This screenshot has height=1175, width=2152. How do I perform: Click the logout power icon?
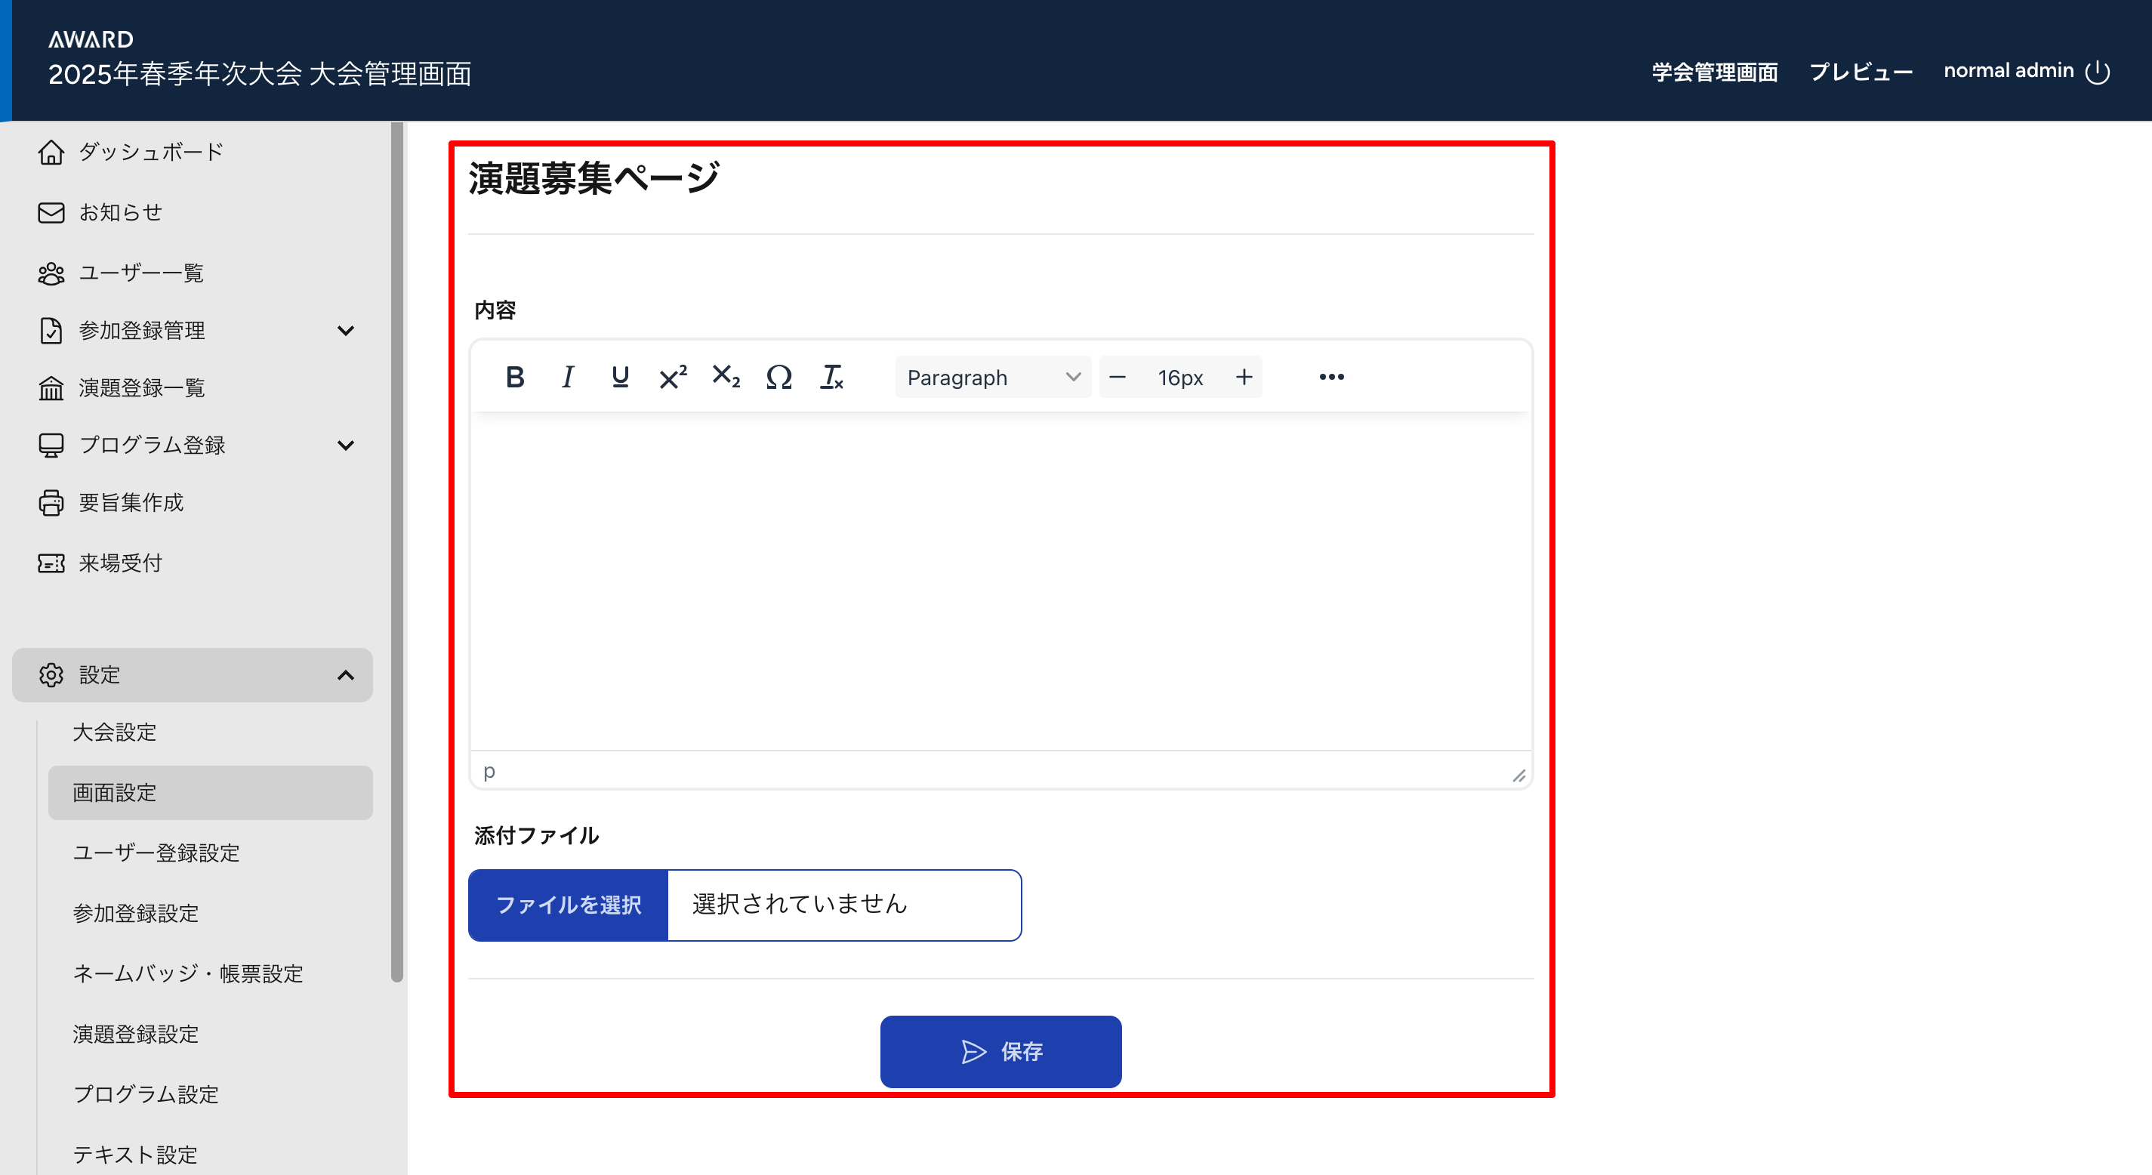2098,72
